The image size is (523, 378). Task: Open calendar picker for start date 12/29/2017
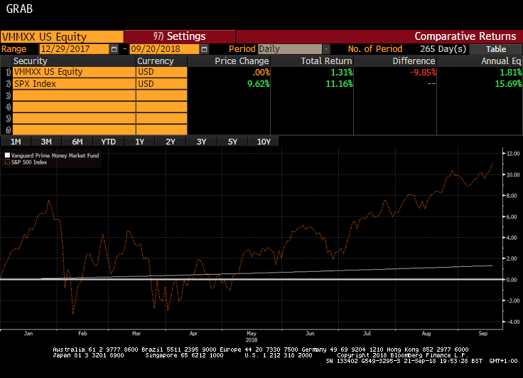pyautogui.click(x=114, y=49)
